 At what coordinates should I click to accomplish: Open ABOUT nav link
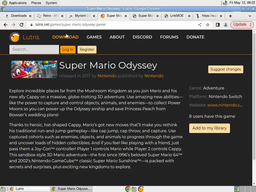click(x=117, y=37)
